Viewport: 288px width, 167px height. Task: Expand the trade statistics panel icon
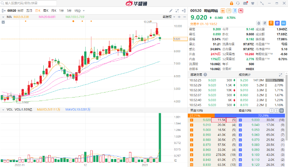pyautogui.click(x=280, y=74)
